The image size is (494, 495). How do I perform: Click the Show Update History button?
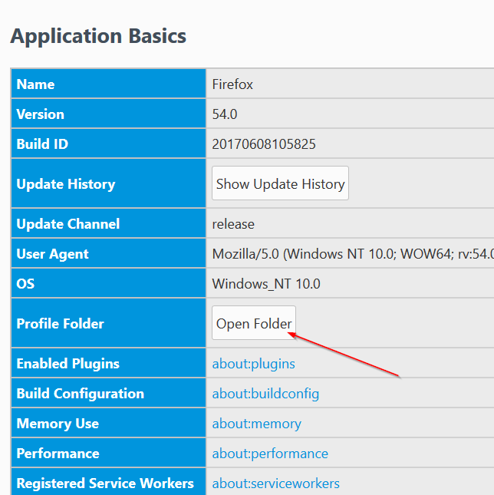pos(280,183)
